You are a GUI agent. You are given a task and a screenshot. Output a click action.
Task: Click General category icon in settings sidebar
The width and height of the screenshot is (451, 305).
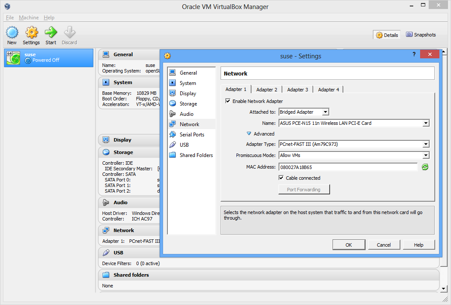click(173, 72)
